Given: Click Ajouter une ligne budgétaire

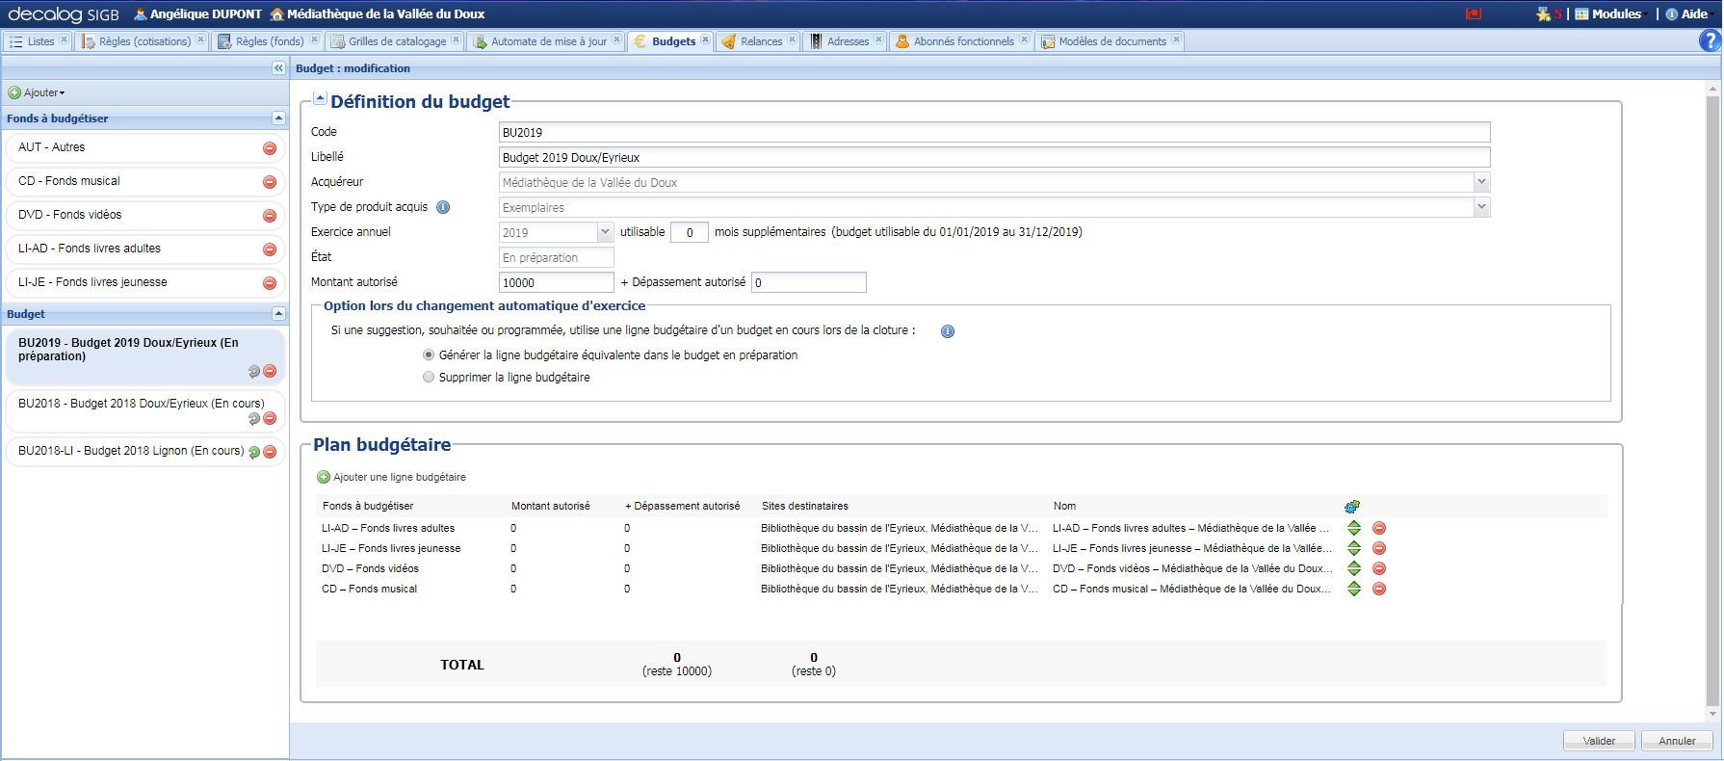Looking at the screenshot, I should pyautogui.click(x=399, y=478).
